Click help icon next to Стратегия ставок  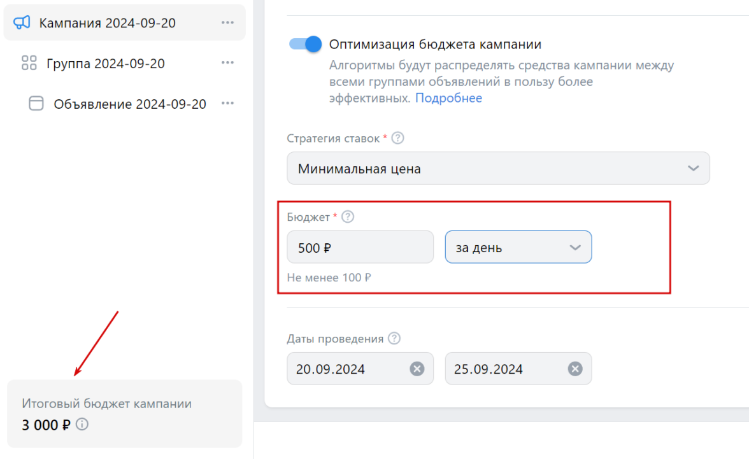click(x=398, y=138)
